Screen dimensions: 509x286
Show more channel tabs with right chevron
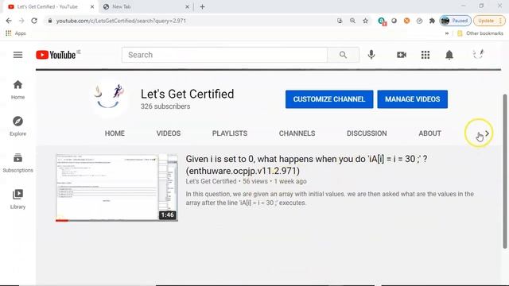coord(487,133)
